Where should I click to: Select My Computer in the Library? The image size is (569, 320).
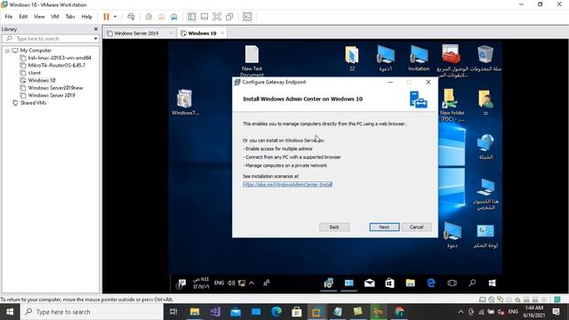(x=36, y=51)
